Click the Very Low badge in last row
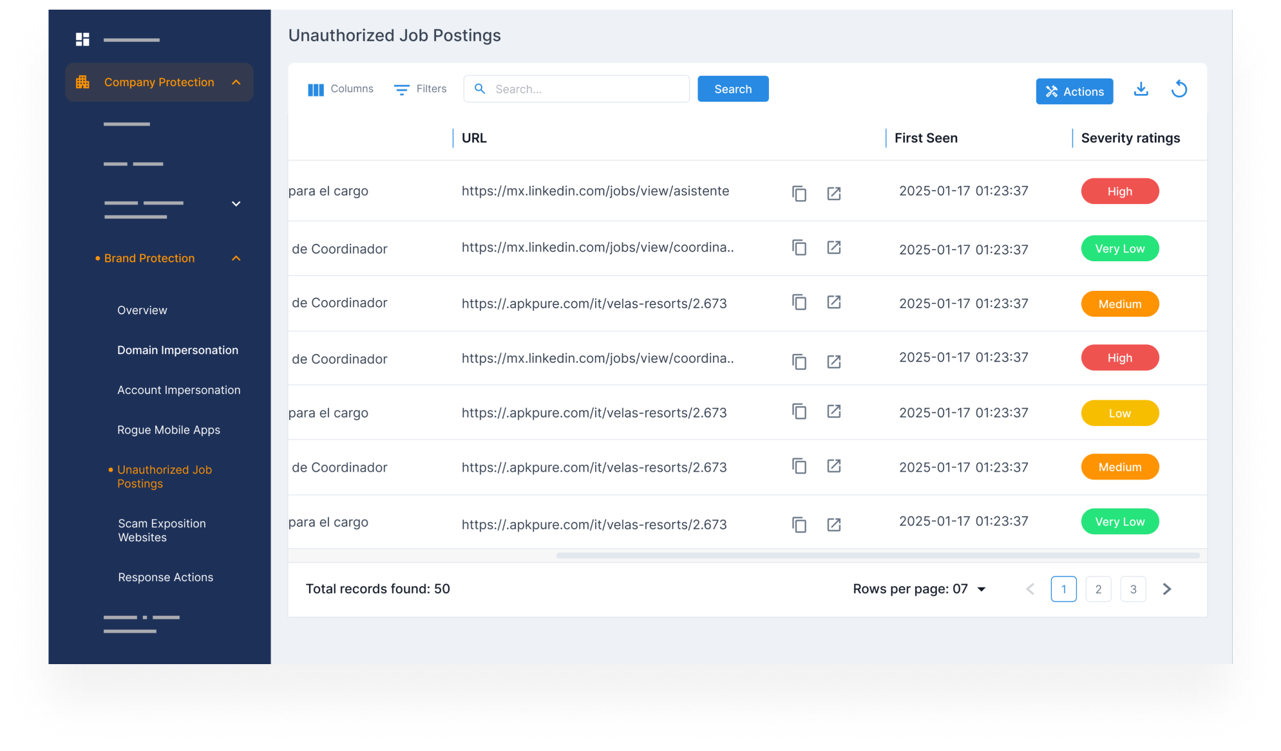Viewport: 1281px width, 751px height. [1119, 521]
